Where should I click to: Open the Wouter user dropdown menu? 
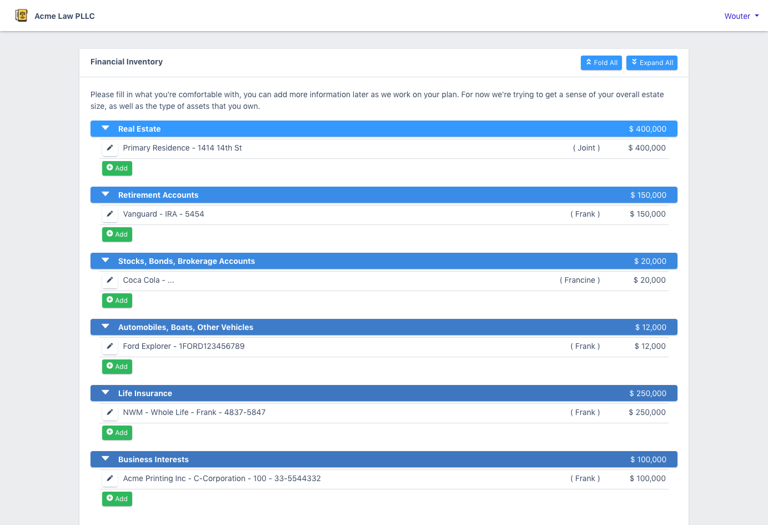[741, 16]
